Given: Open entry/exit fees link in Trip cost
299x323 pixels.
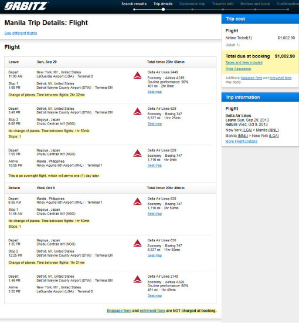Looking at the screenshot, I should tap(280, 78).
